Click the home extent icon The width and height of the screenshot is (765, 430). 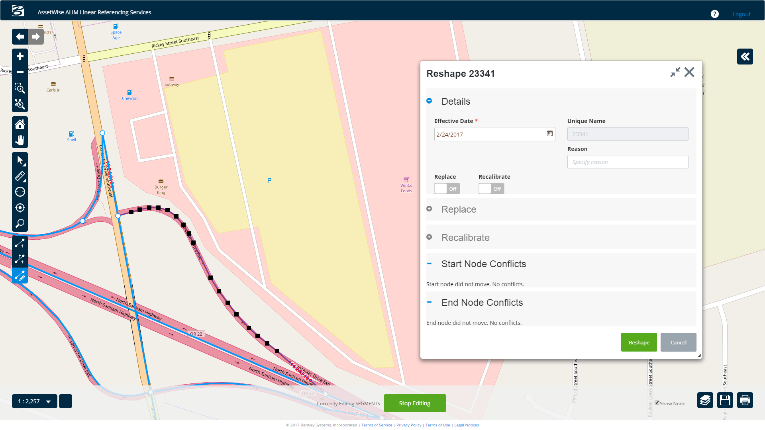(20, 124)
